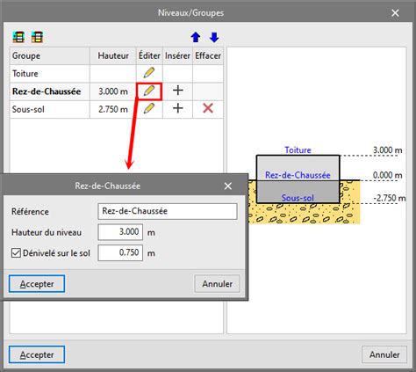Move selected group up with blue arrow
The image size is (416, 372).
tap(196, 37)
